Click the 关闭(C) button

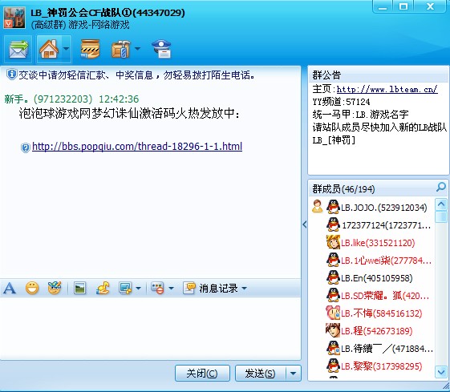click(x=202, y=373)
